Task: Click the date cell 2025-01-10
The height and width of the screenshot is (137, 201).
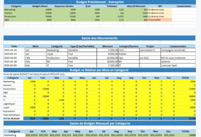Action: (x=14, y=50)
